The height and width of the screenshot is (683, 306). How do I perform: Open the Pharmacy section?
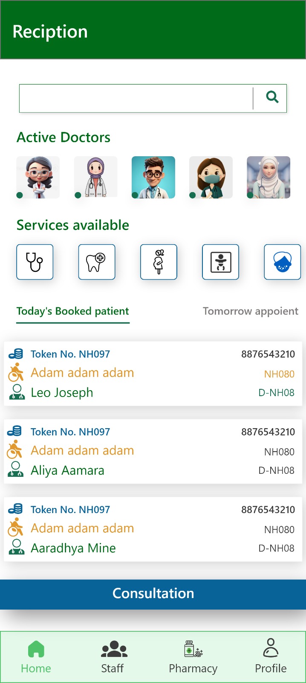tap(193, 657)
